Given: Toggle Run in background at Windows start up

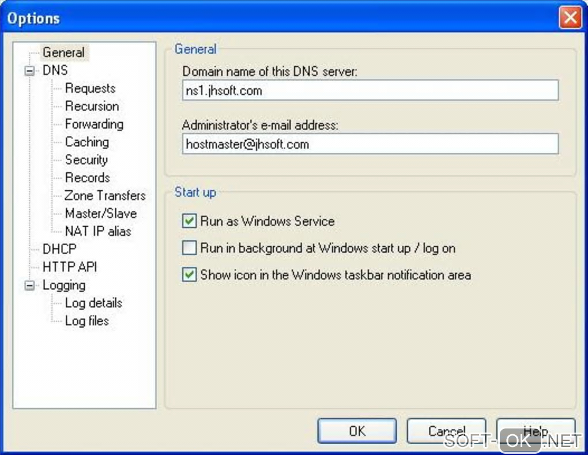Looking at the screenshot, I should [x=189, y=248].
